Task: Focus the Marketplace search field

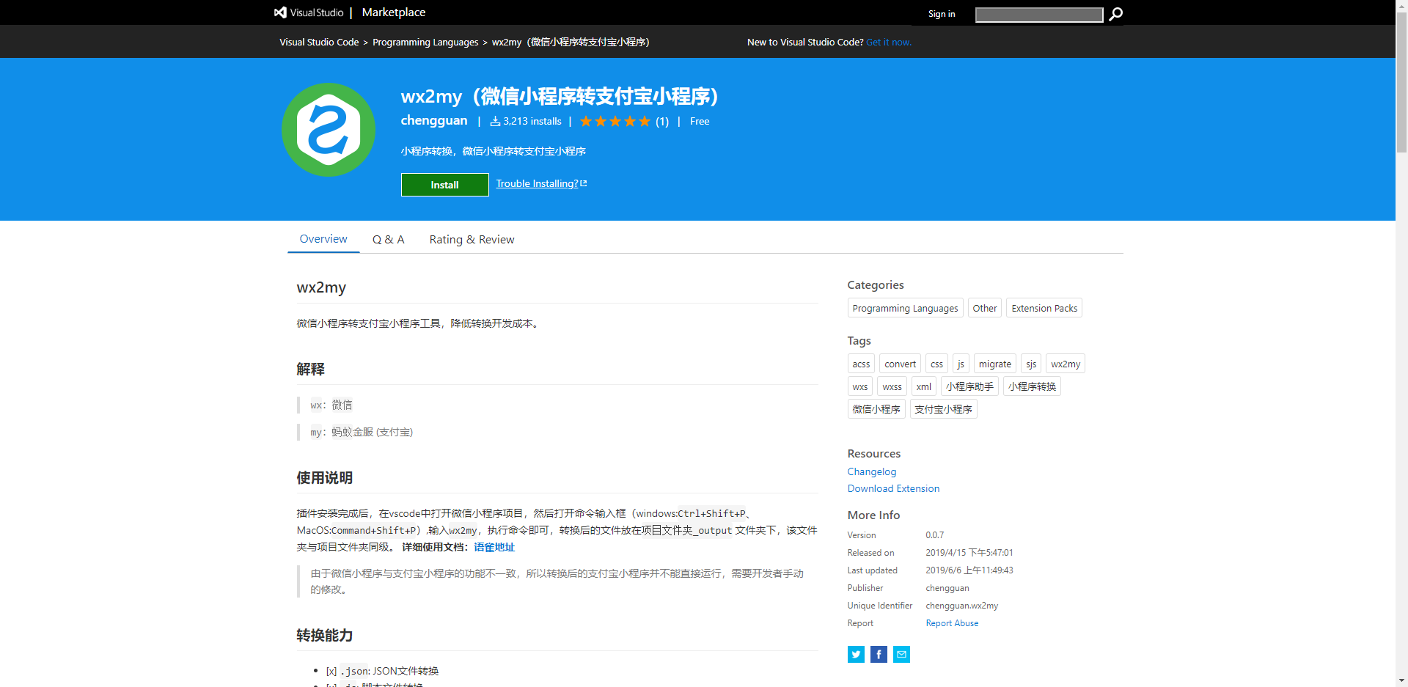Action: [x=1038, y=15]
